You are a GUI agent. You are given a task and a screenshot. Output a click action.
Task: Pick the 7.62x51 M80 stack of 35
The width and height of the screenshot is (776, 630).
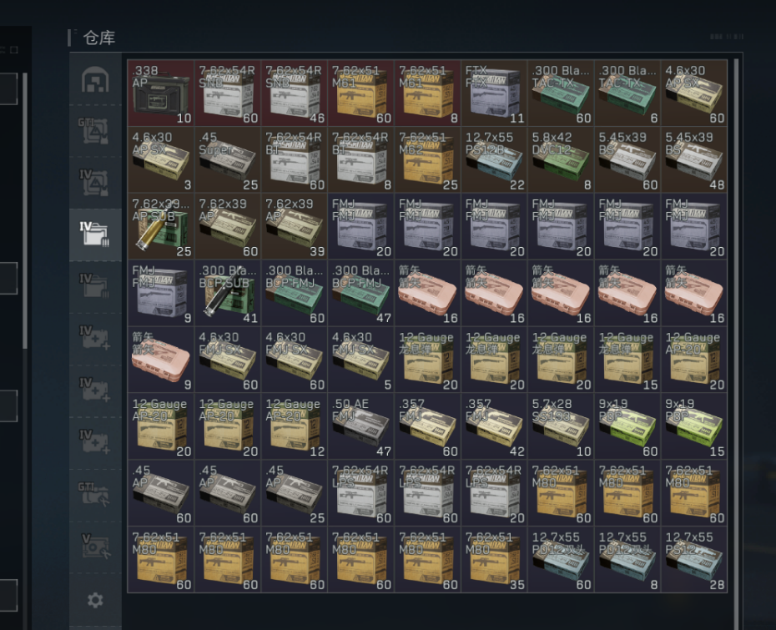click(x=495, y=560)
